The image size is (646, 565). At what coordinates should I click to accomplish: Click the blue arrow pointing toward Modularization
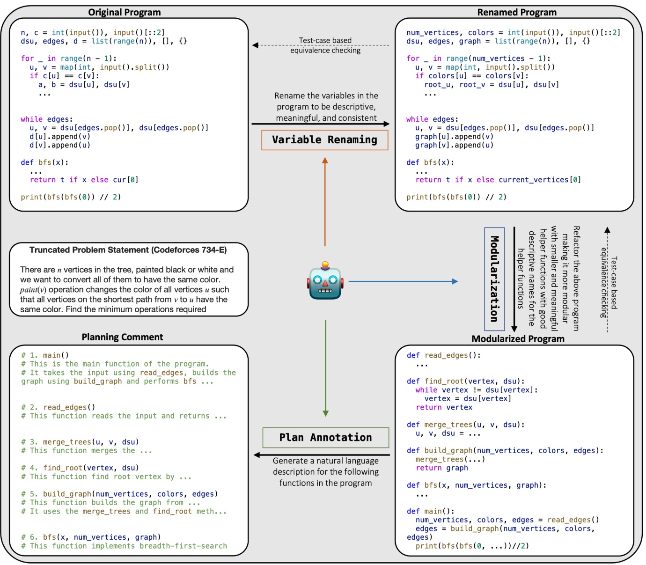[x=403, y=281]
